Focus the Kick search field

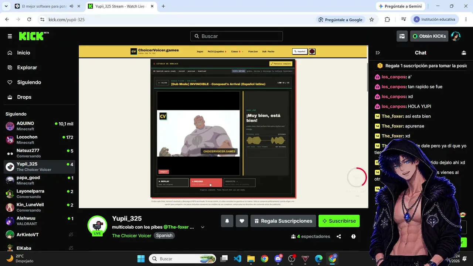[x=236, y=36]
